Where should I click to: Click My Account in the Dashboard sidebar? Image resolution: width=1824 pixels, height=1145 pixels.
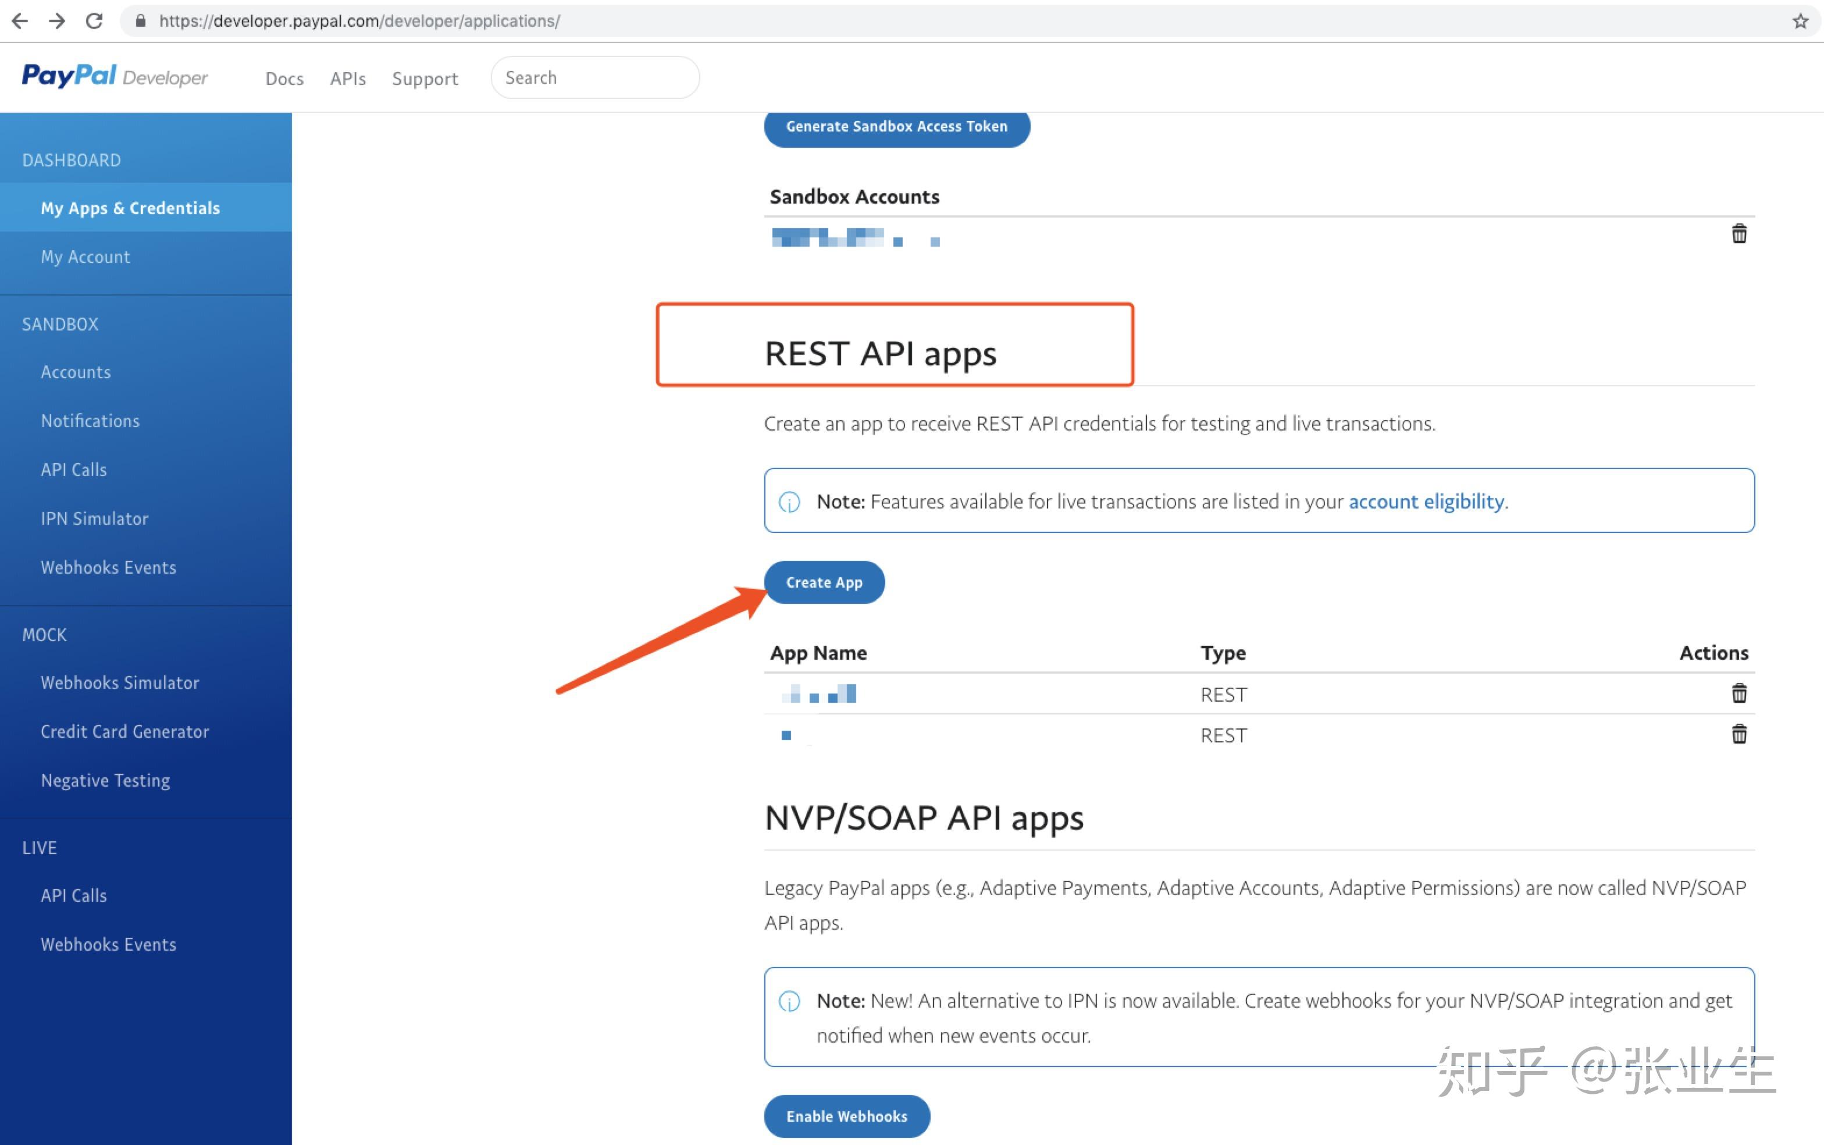(x=84, y=256)
